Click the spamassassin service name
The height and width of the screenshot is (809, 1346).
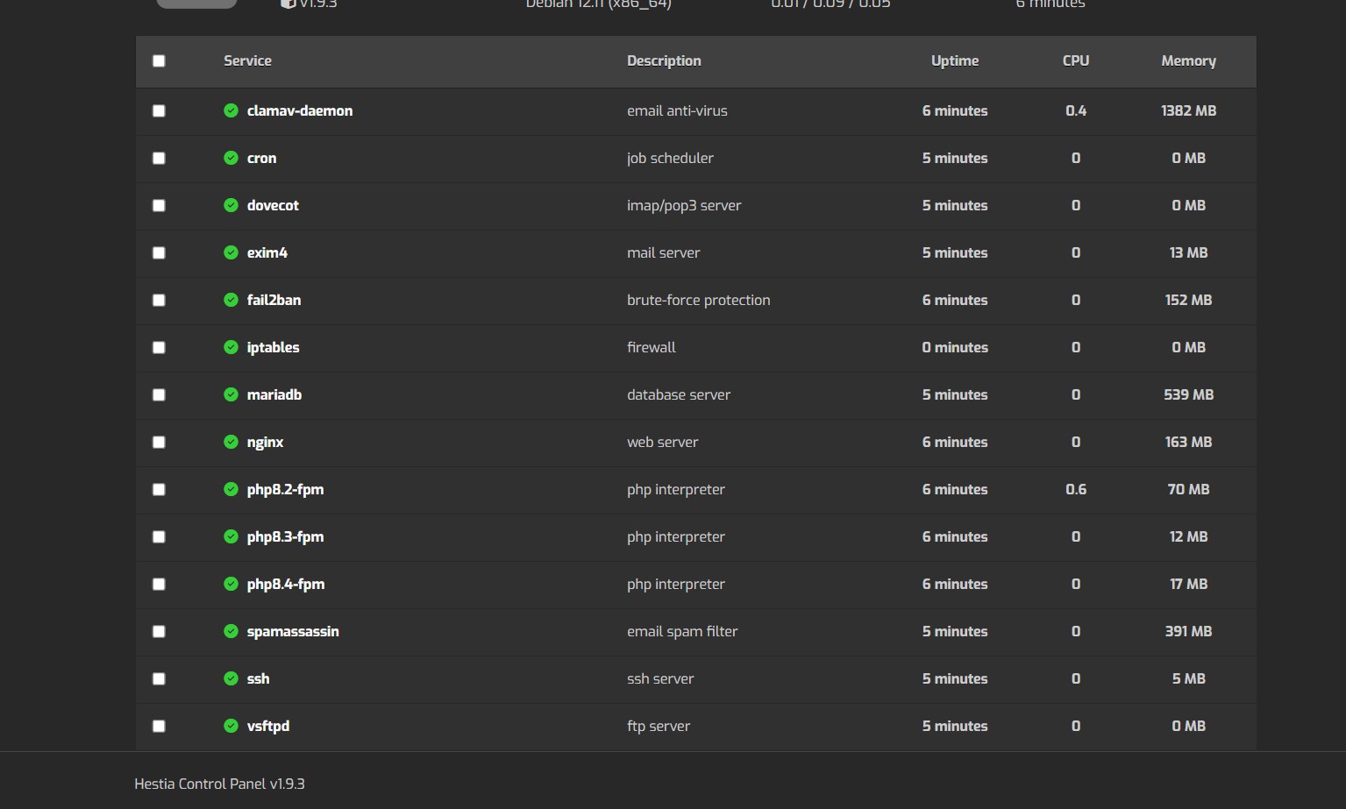click(293, 631)
